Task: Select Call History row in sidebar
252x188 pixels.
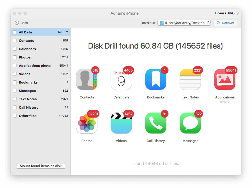Action: coord(41,107)
